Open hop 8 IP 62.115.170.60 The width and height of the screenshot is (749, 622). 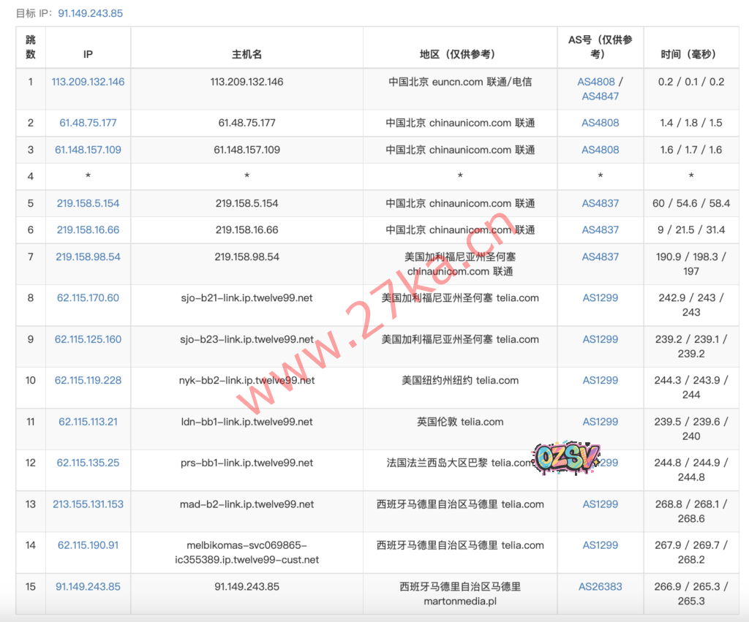tap(88, 297)
